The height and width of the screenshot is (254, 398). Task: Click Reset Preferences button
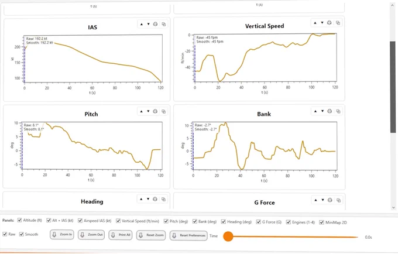pos(188,235)
